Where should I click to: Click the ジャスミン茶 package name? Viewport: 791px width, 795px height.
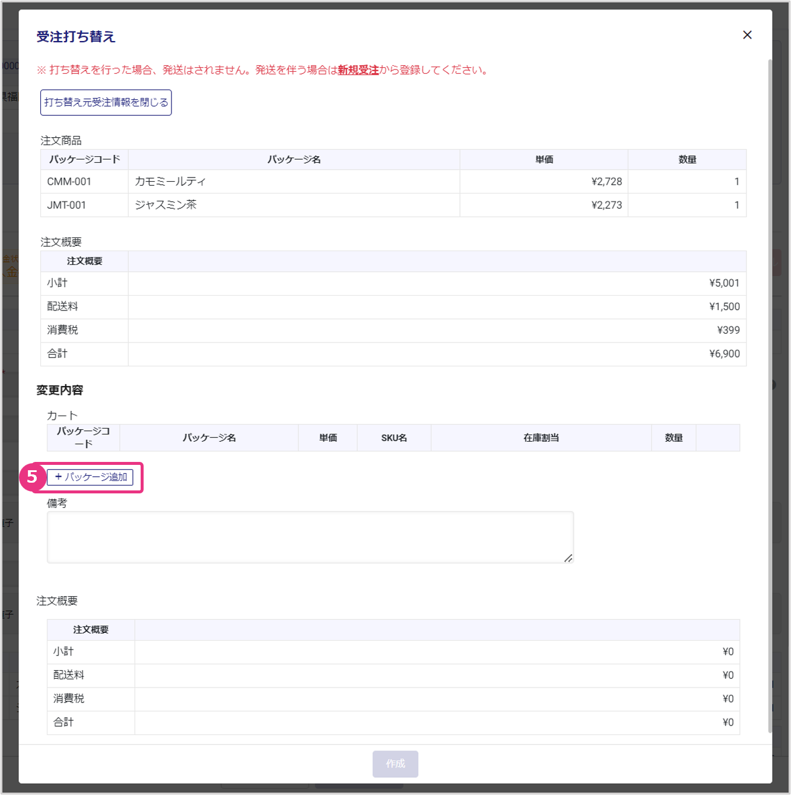point(166,205)
